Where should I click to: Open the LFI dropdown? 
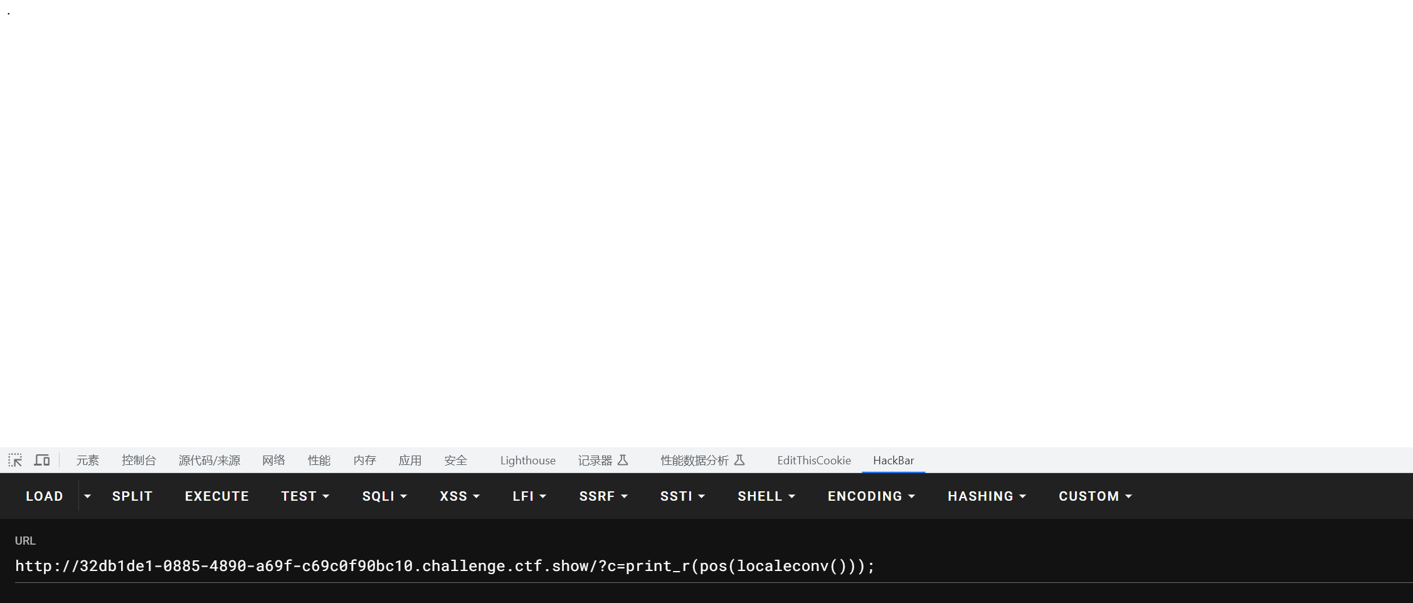point(529,496)
